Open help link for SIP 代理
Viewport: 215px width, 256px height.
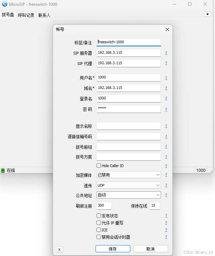(x=166, y=63)
